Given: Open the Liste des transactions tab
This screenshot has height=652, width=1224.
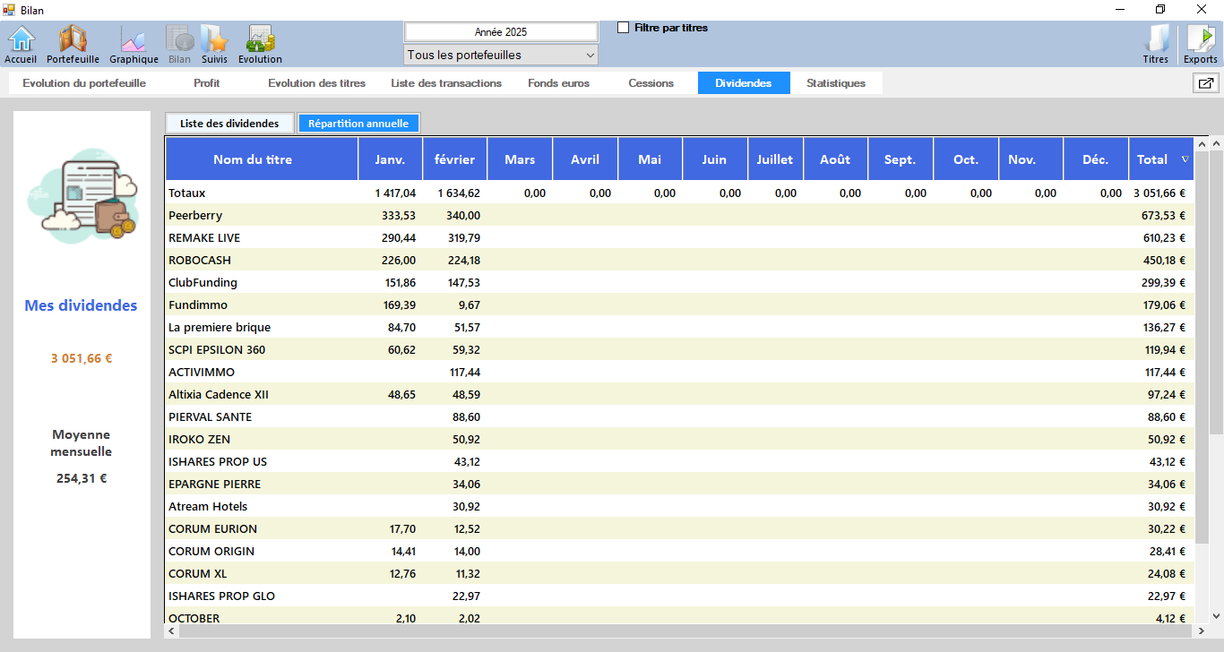Looking at the screenshot, I should [x=446, y=83].
